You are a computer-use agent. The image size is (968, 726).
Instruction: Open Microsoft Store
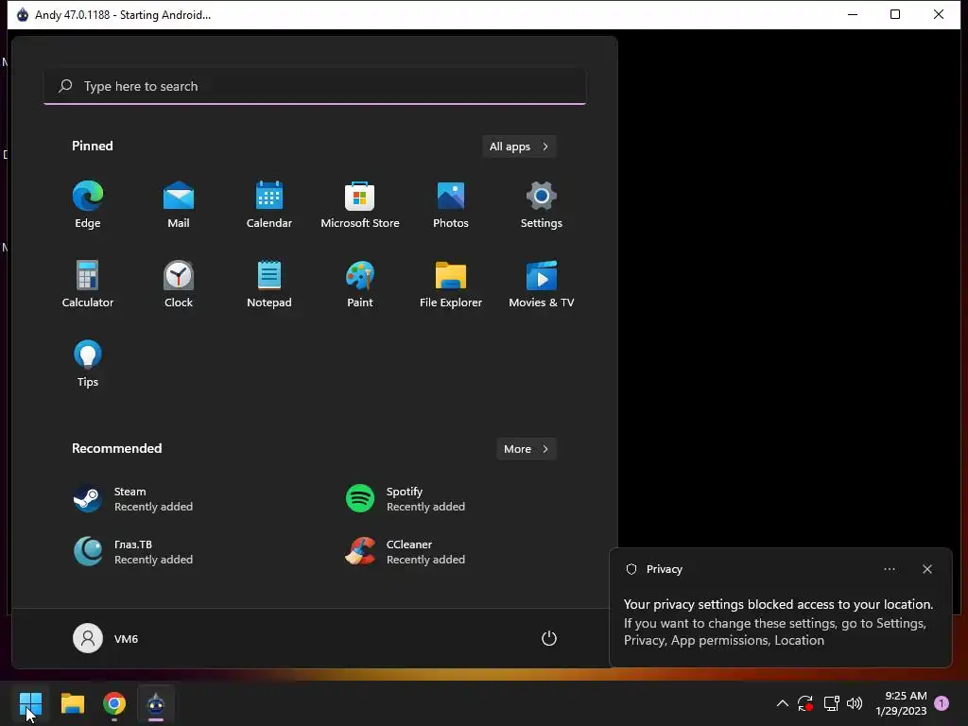[x=360, y=205]
